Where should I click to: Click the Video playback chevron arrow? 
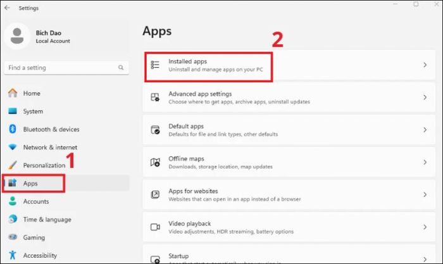tap(425, 227)
